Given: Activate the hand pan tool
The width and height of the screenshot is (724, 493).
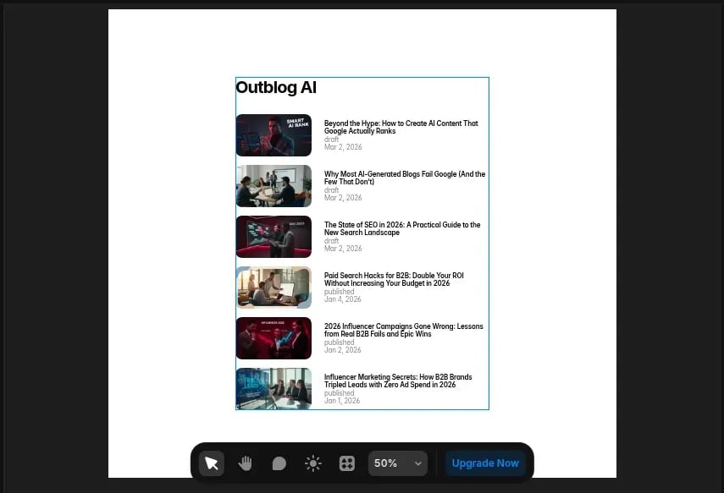Looking at the screenshot, I should 245,463.
